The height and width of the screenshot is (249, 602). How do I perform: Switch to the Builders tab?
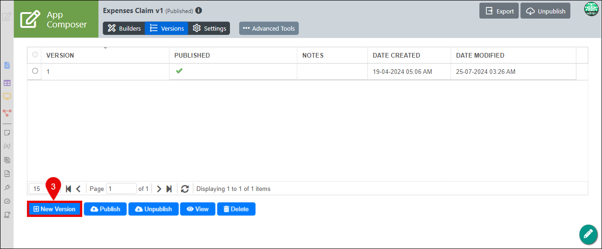pyautogui.click(x=124, y=28)
